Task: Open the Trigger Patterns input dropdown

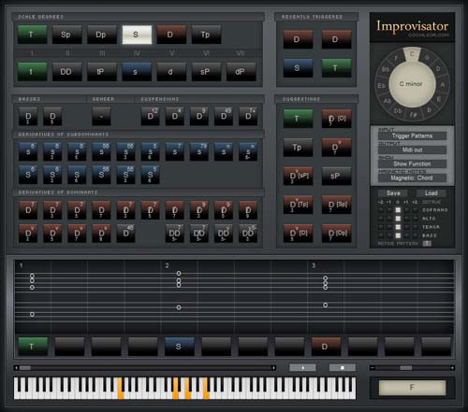Action: point(412,135)
